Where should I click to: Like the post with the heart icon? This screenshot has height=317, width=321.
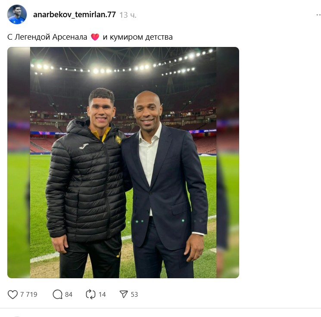pyautogui.click(x=13, y=294)
